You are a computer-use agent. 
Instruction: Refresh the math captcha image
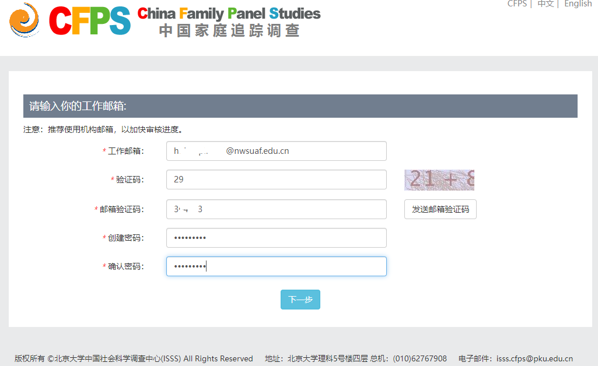click(439, 180)
